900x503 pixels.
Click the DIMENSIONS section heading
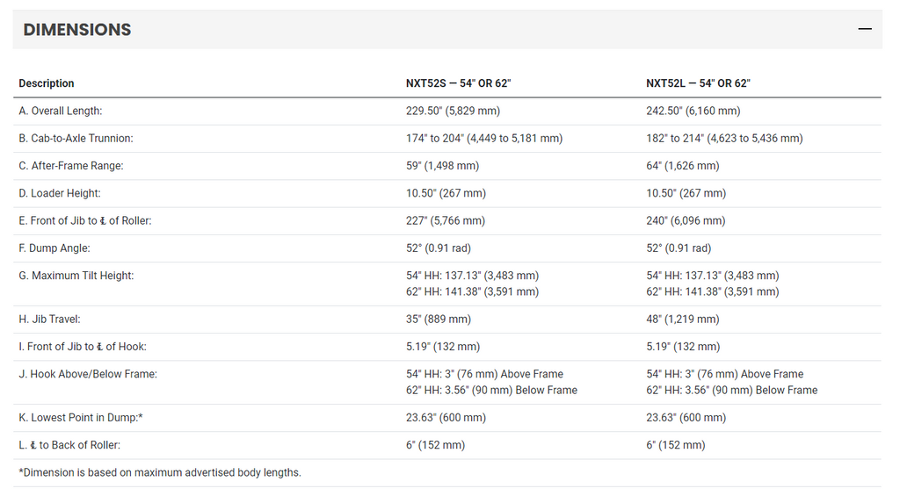point(77,30)
